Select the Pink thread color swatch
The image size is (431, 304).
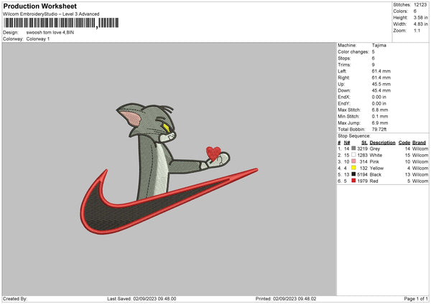click(353, 161)
